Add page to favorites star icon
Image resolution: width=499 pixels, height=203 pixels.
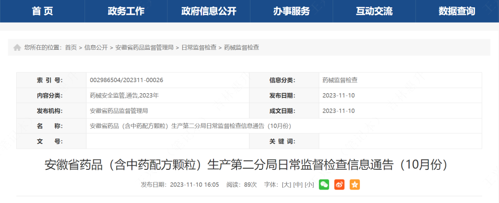[x=354, y=185]
